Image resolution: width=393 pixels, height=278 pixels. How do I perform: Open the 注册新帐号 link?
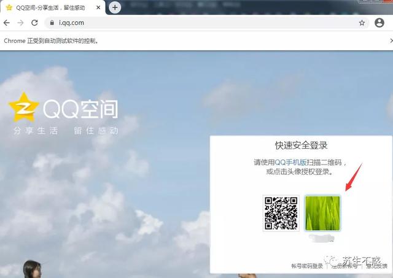pos(344,266)
